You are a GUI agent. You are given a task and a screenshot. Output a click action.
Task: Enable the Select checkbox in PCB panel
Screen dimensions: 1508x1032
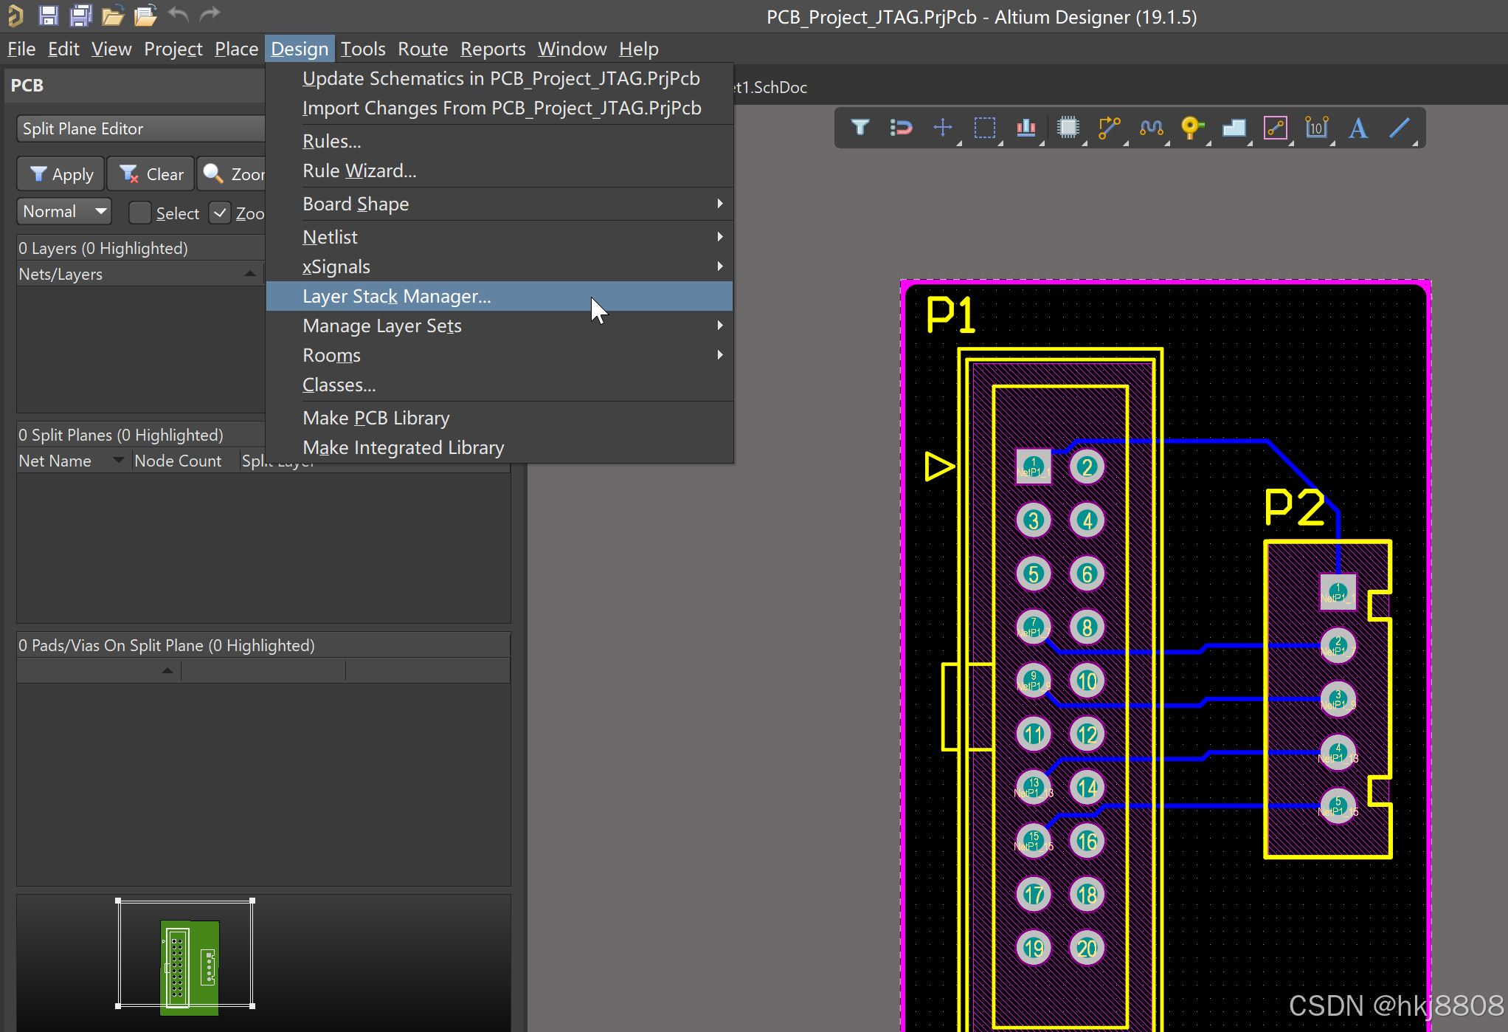tap(140, 213)
